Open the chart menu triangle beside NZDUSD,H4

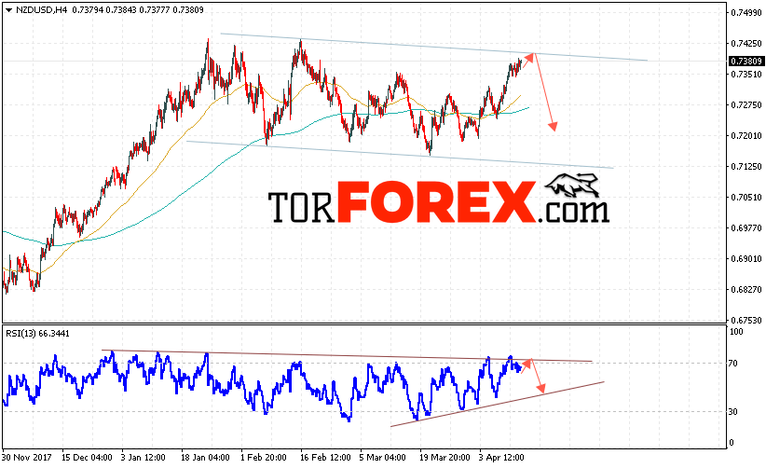click(x=8, y=9)
